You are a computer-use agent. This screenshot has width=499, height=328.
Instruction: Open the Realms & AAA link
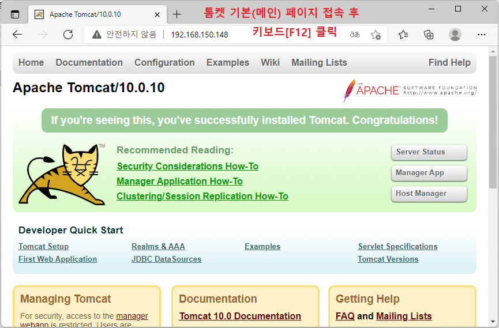pyautogui.click(x=158, y=247)
